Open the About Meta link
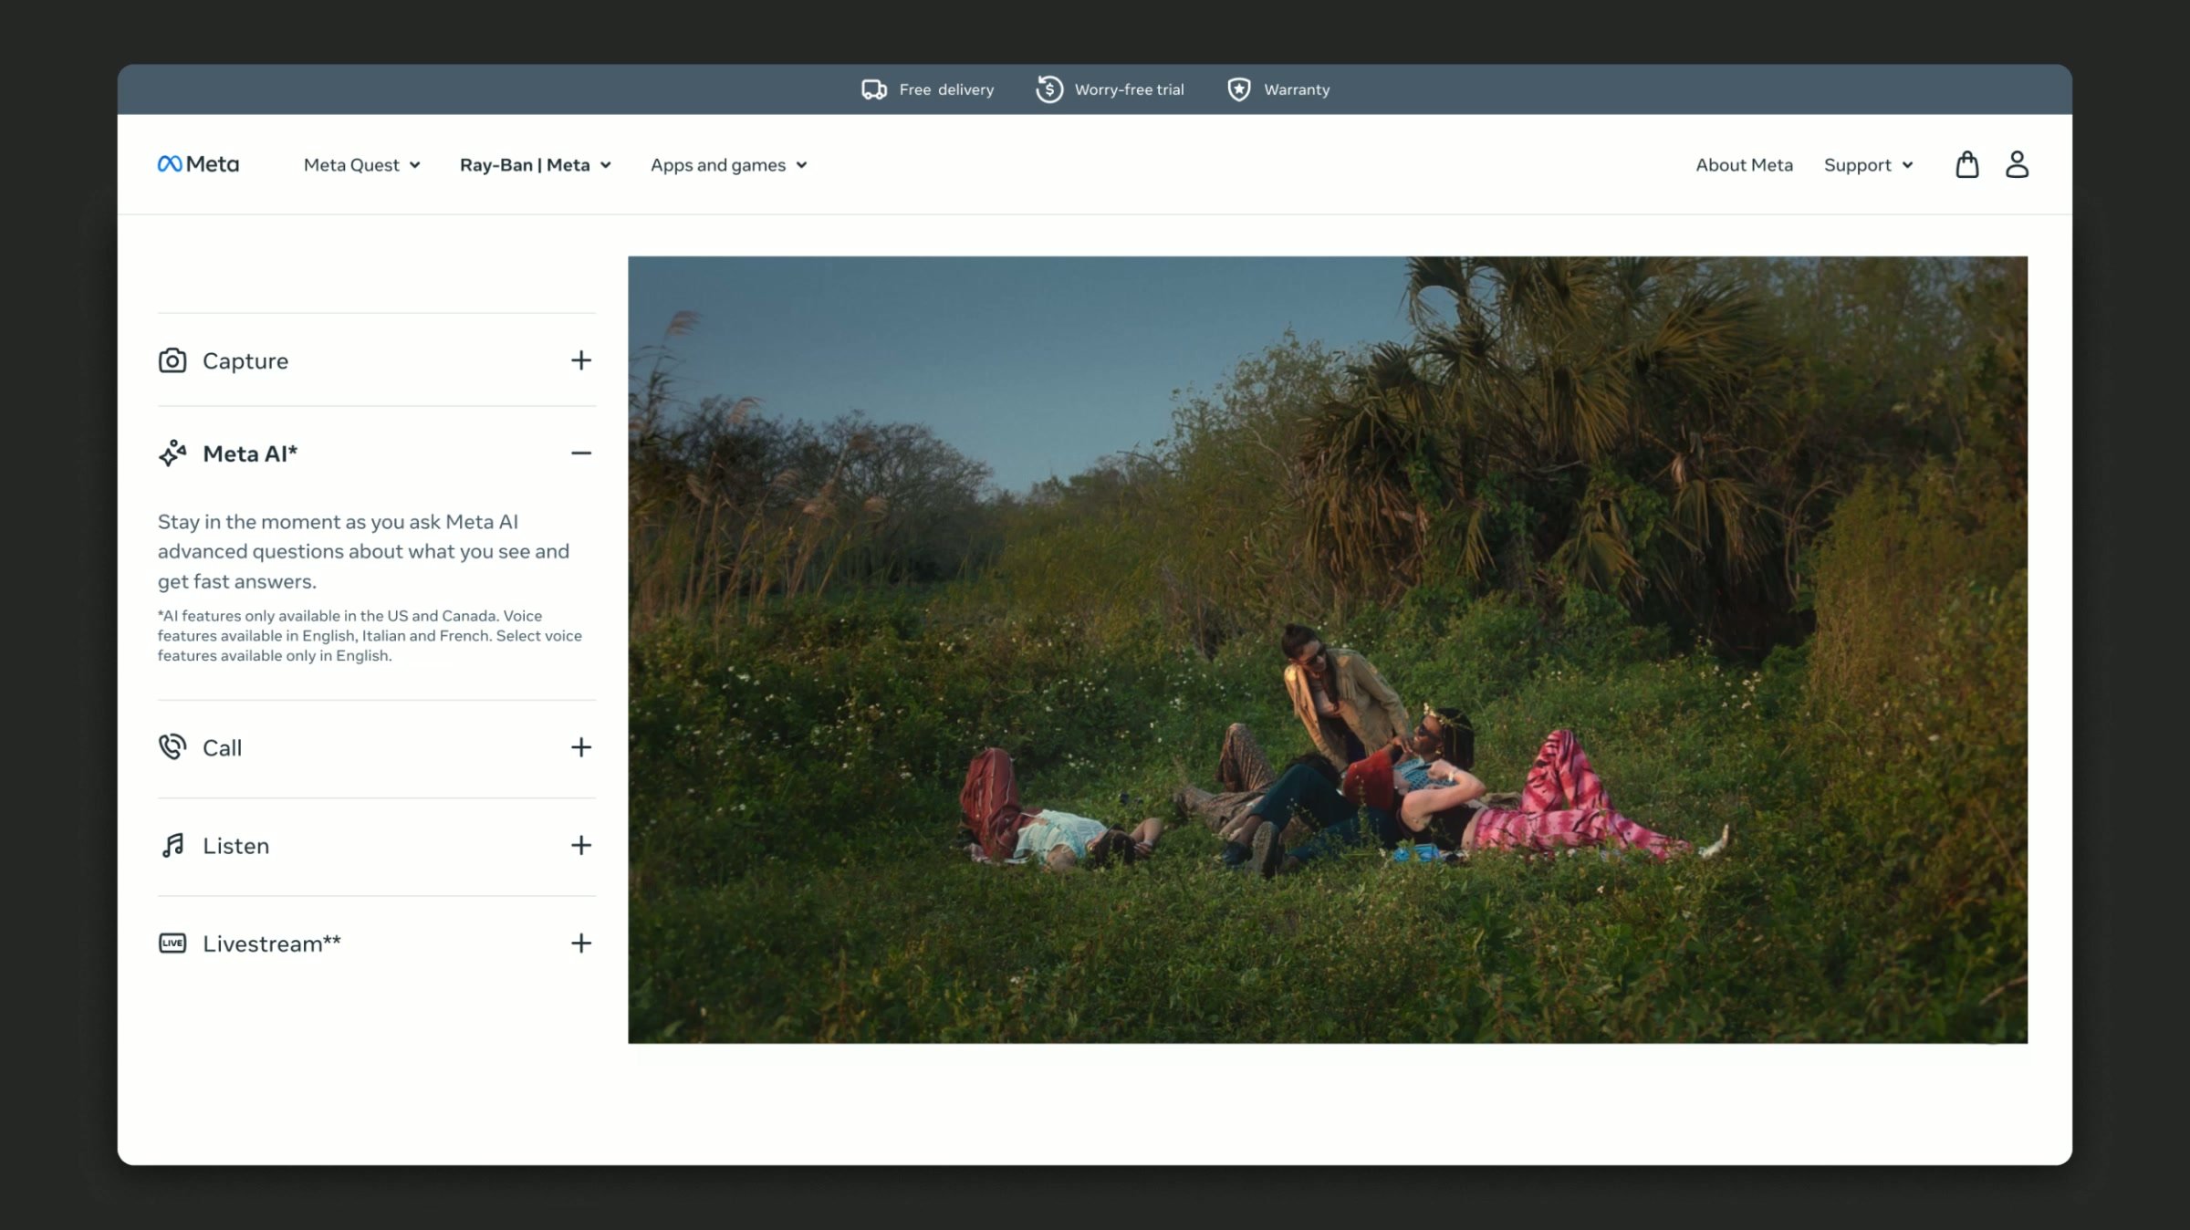 [1744, 165]
